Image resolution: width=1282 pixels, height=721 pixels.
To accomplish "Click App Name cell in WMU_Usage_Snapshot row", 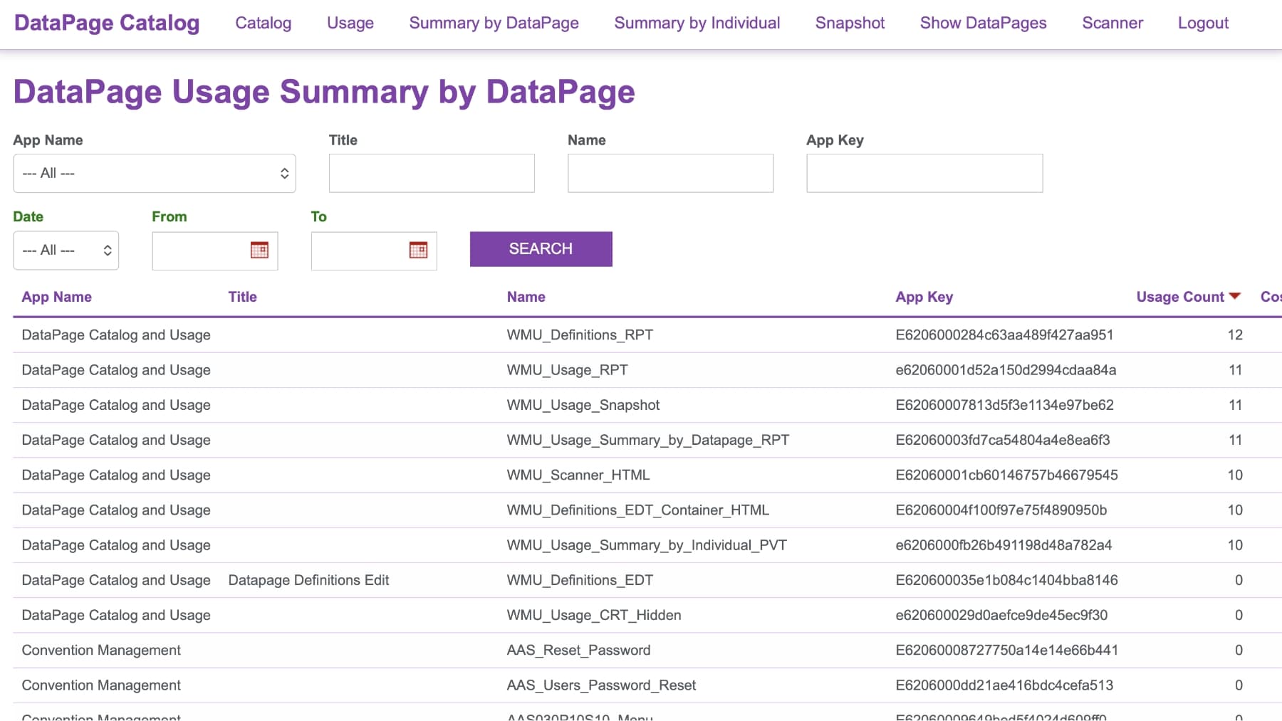I will pos(116,405).
